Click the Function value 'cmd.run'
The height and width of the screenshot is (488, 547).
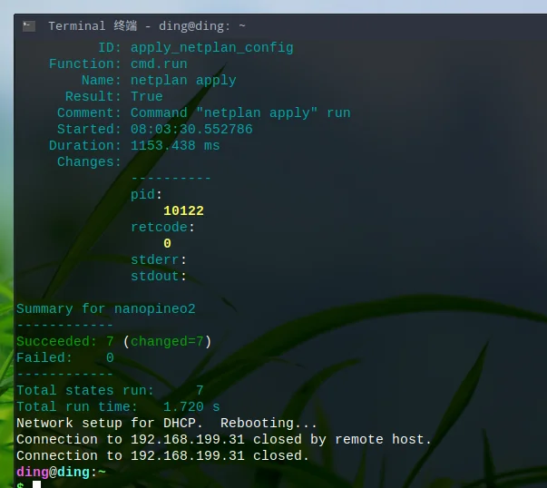[159, 63]
